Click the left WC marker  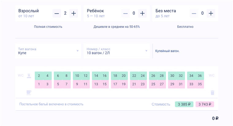[21, 76]
